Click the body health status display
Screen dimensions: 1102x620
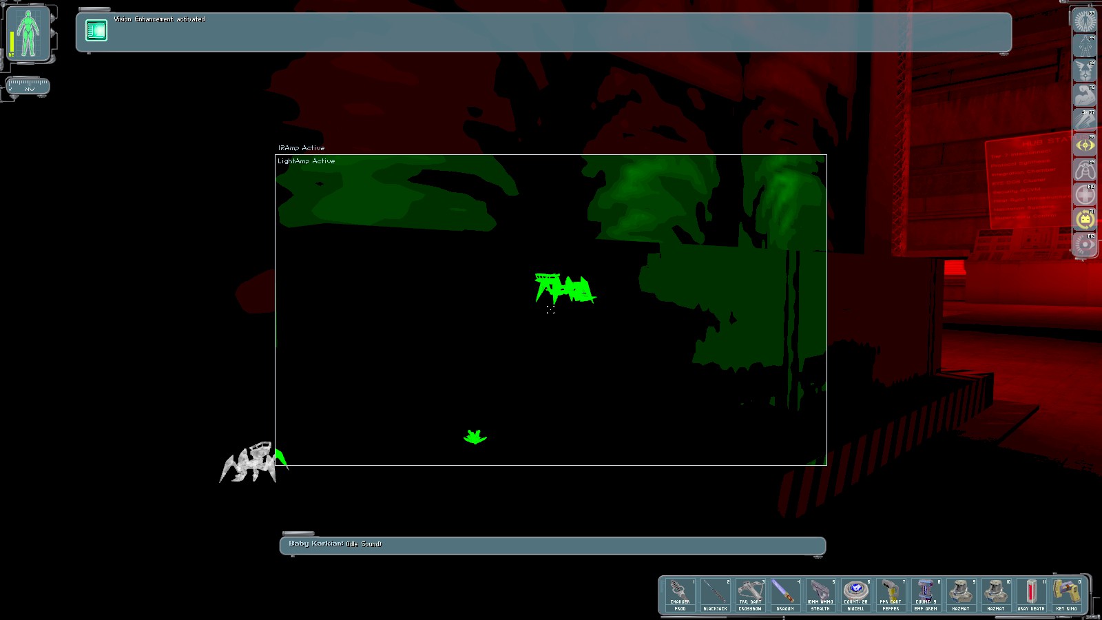(28, 34)
